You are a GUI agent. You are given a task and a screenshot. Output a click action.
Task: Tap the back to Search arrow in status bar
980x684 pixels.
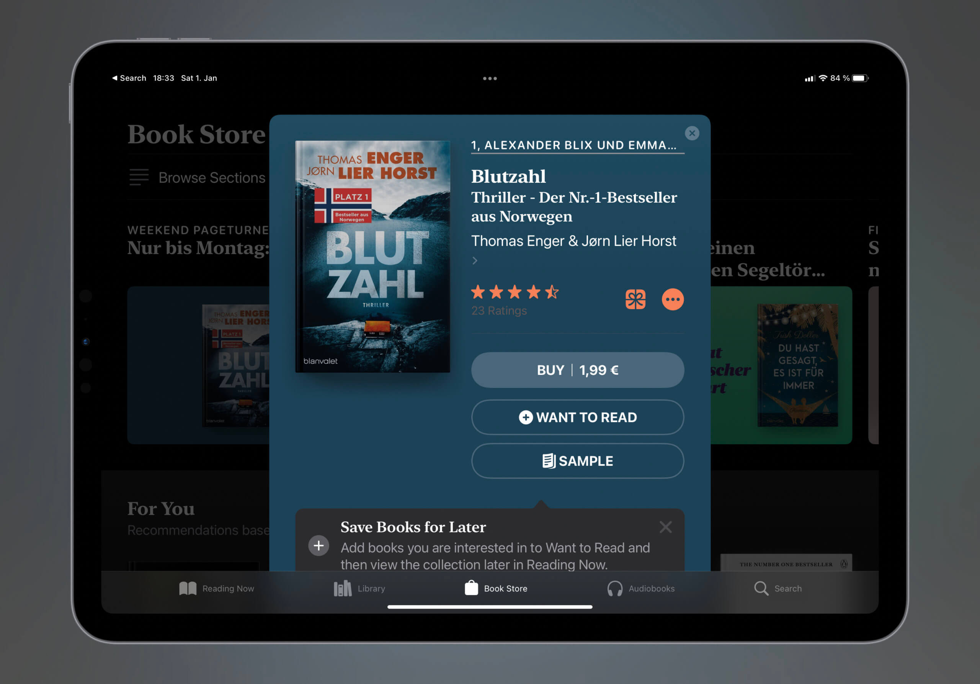pyautogui.click(x=129, y=78)
